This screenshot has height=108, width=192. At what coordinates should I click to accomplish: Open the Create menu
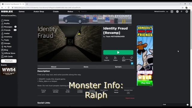click(x=56, y=11)
